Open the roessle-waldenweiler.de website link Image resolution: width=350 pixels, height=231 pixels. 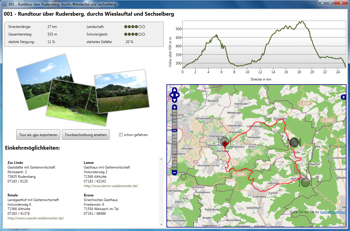pyautogui.click(x=35, y=218)
